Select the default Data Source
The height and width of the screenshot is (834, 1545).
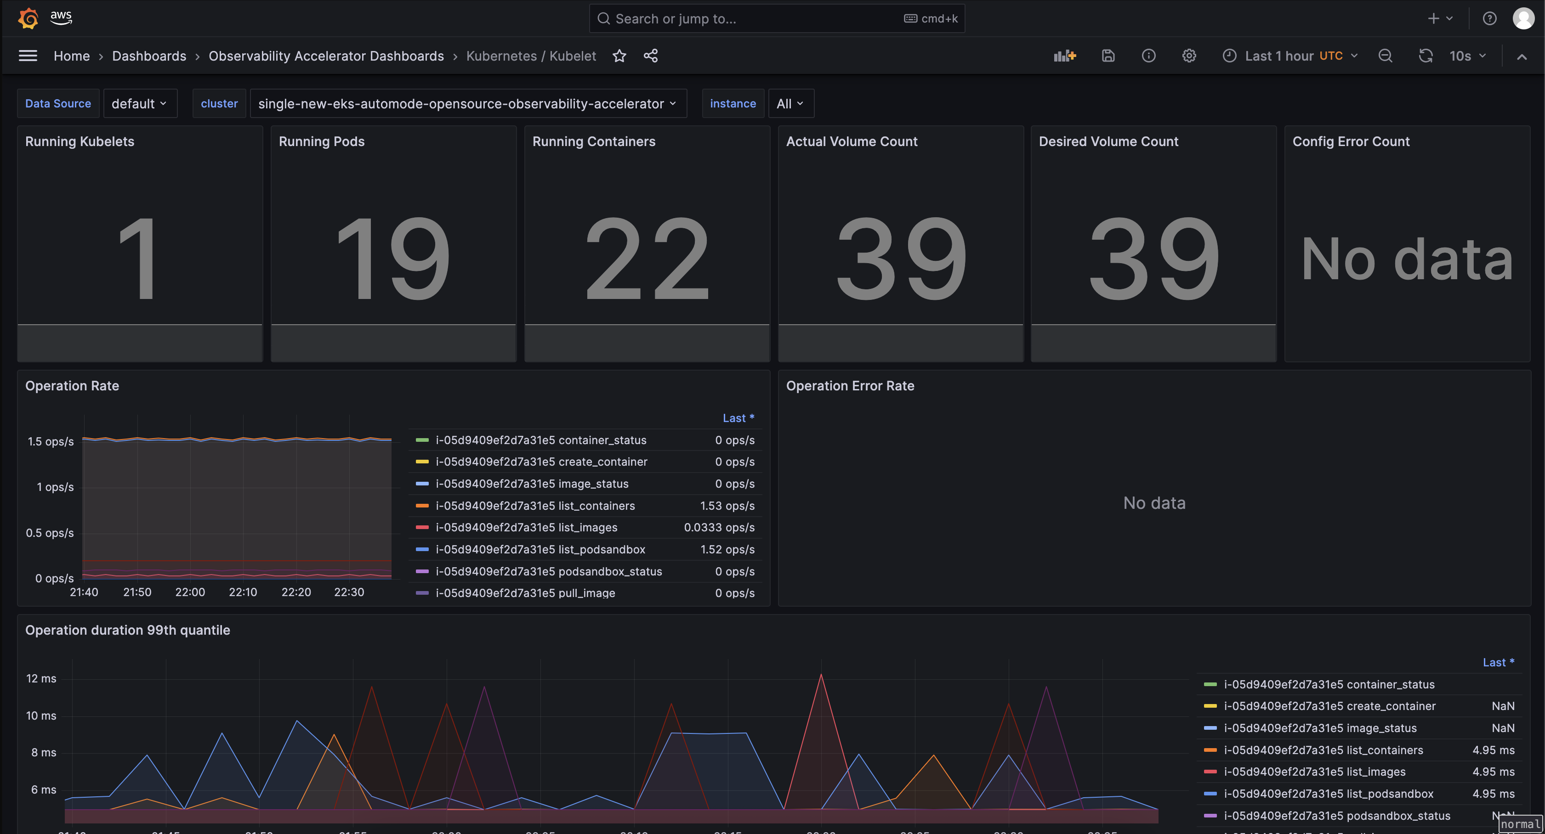point(140,103)
